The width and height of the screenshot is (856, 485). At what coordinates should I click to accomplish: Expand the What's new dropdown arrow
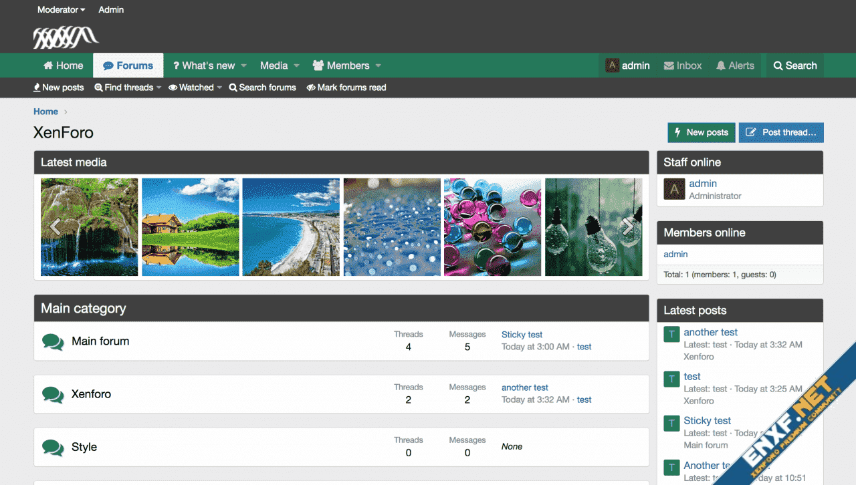click(x=244, y=65)
